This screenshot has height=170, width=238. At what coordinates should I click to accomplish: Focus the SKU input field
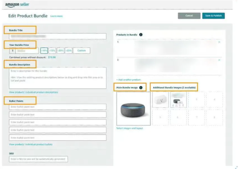coord(39,159)
